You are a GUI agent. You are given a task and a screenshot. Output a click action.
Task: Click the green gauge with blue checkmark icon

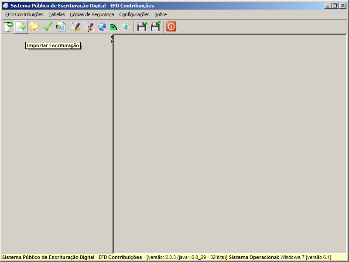(114, 27)
